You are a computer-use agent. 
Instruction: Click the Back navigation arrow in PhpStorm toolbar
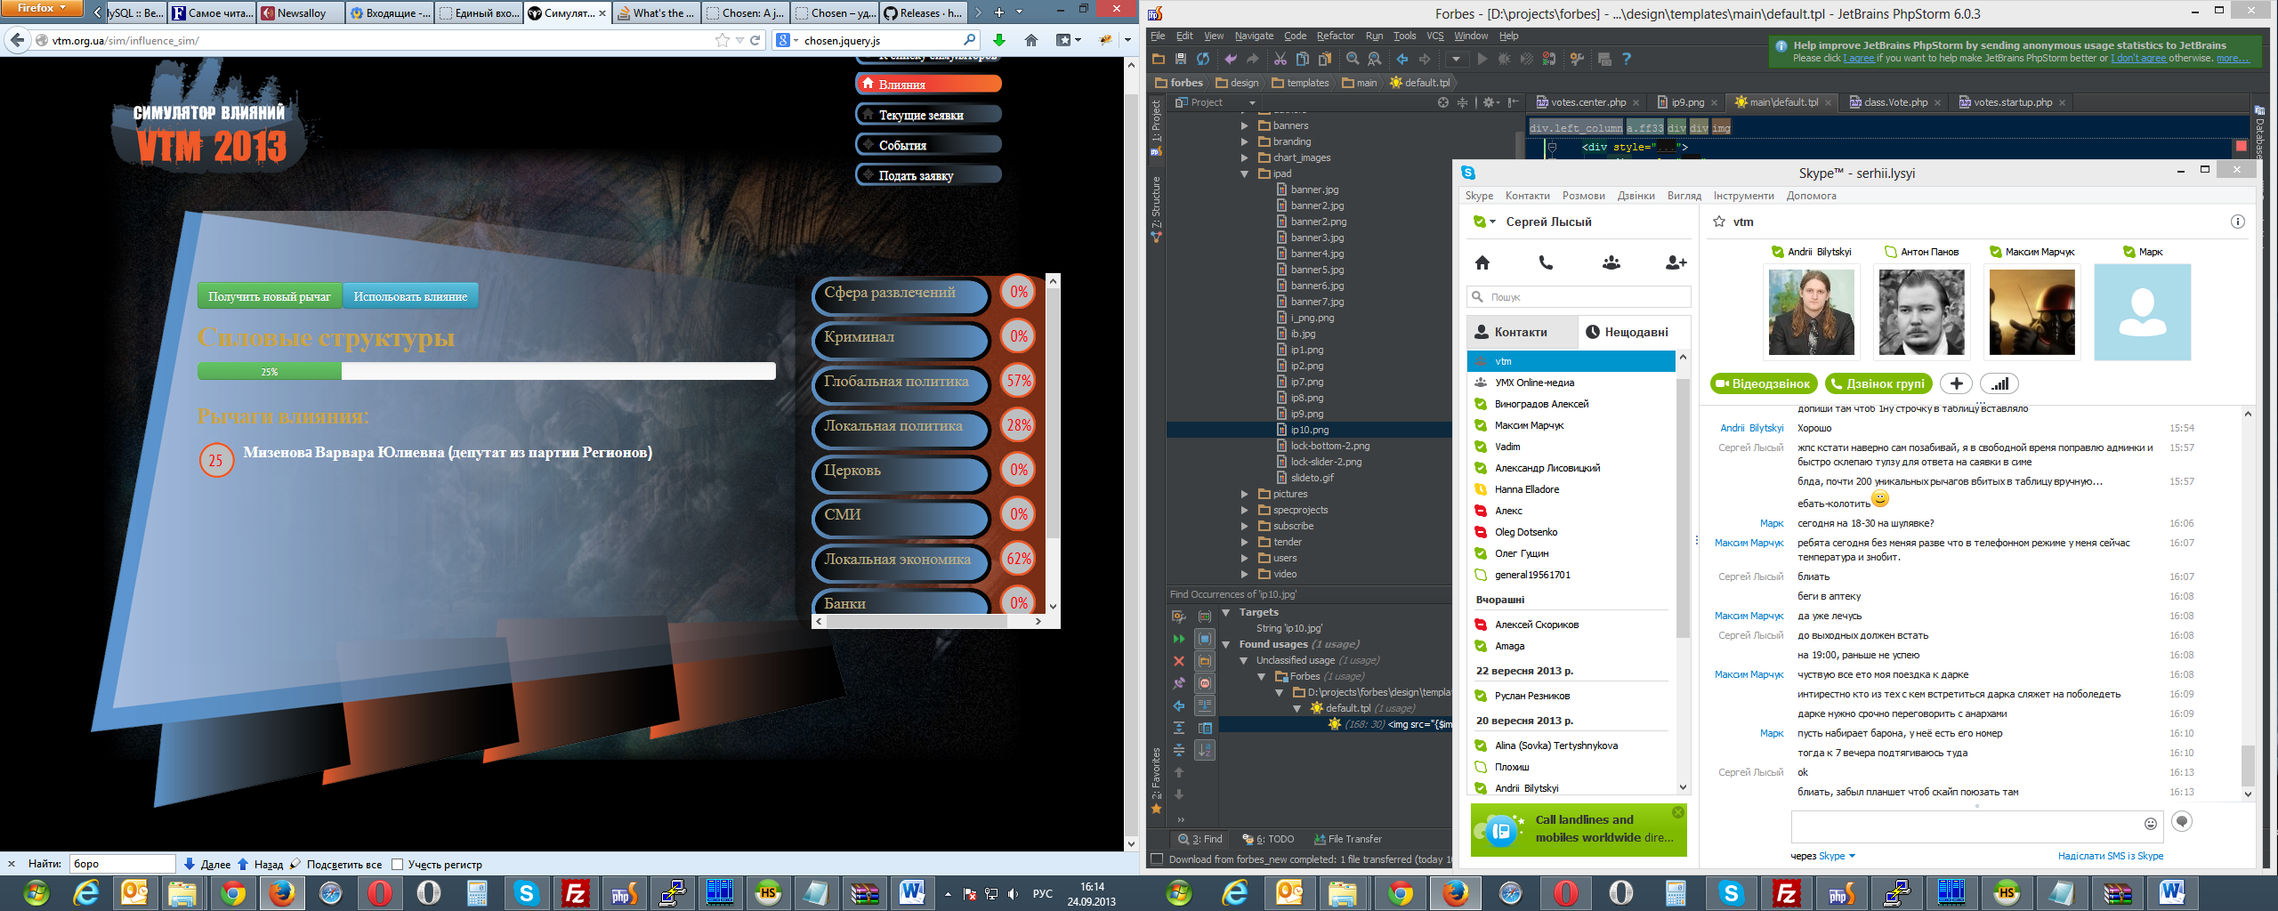pos(1402,59)
